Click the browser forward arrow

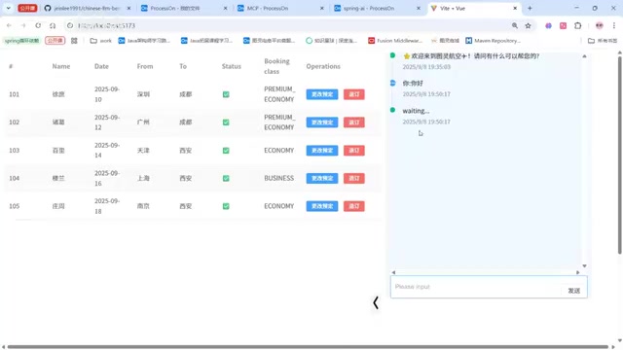click(x=23, y=25)
